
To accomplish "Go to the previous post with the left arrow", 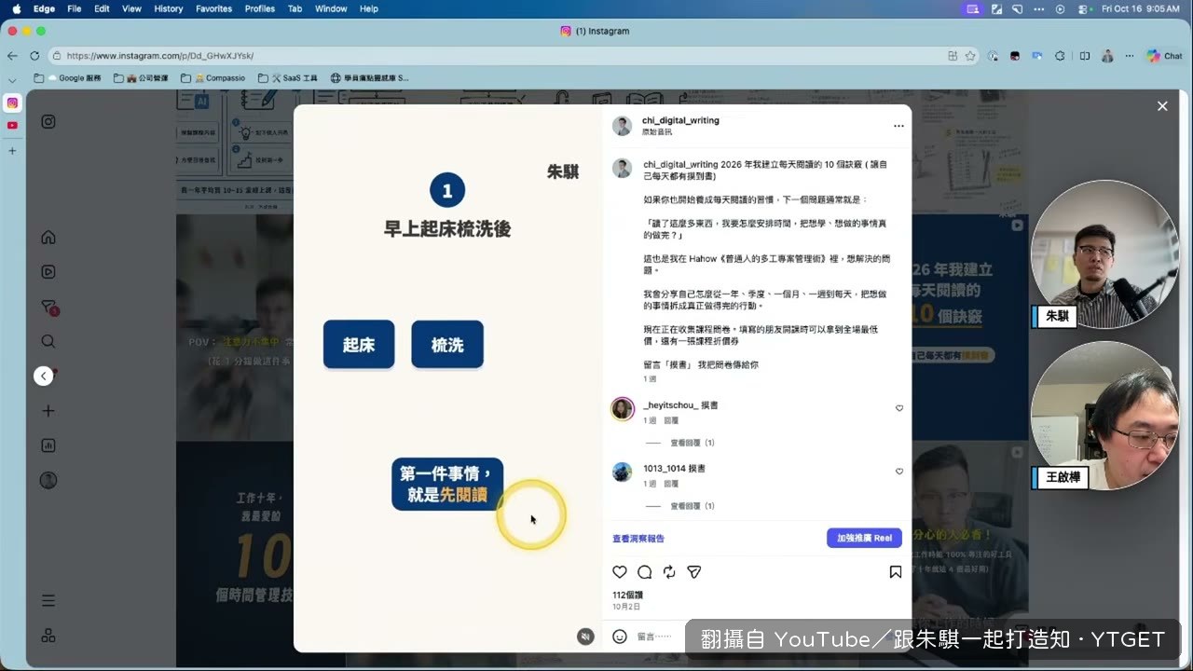I will (44, 376).
